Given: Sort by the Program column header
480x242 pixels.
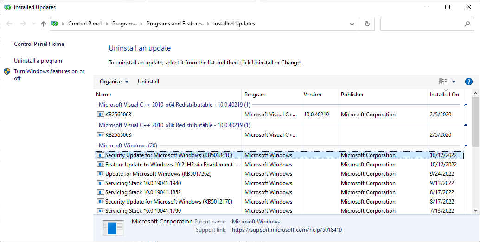Looking at the screenshot, I should [271, 95].
